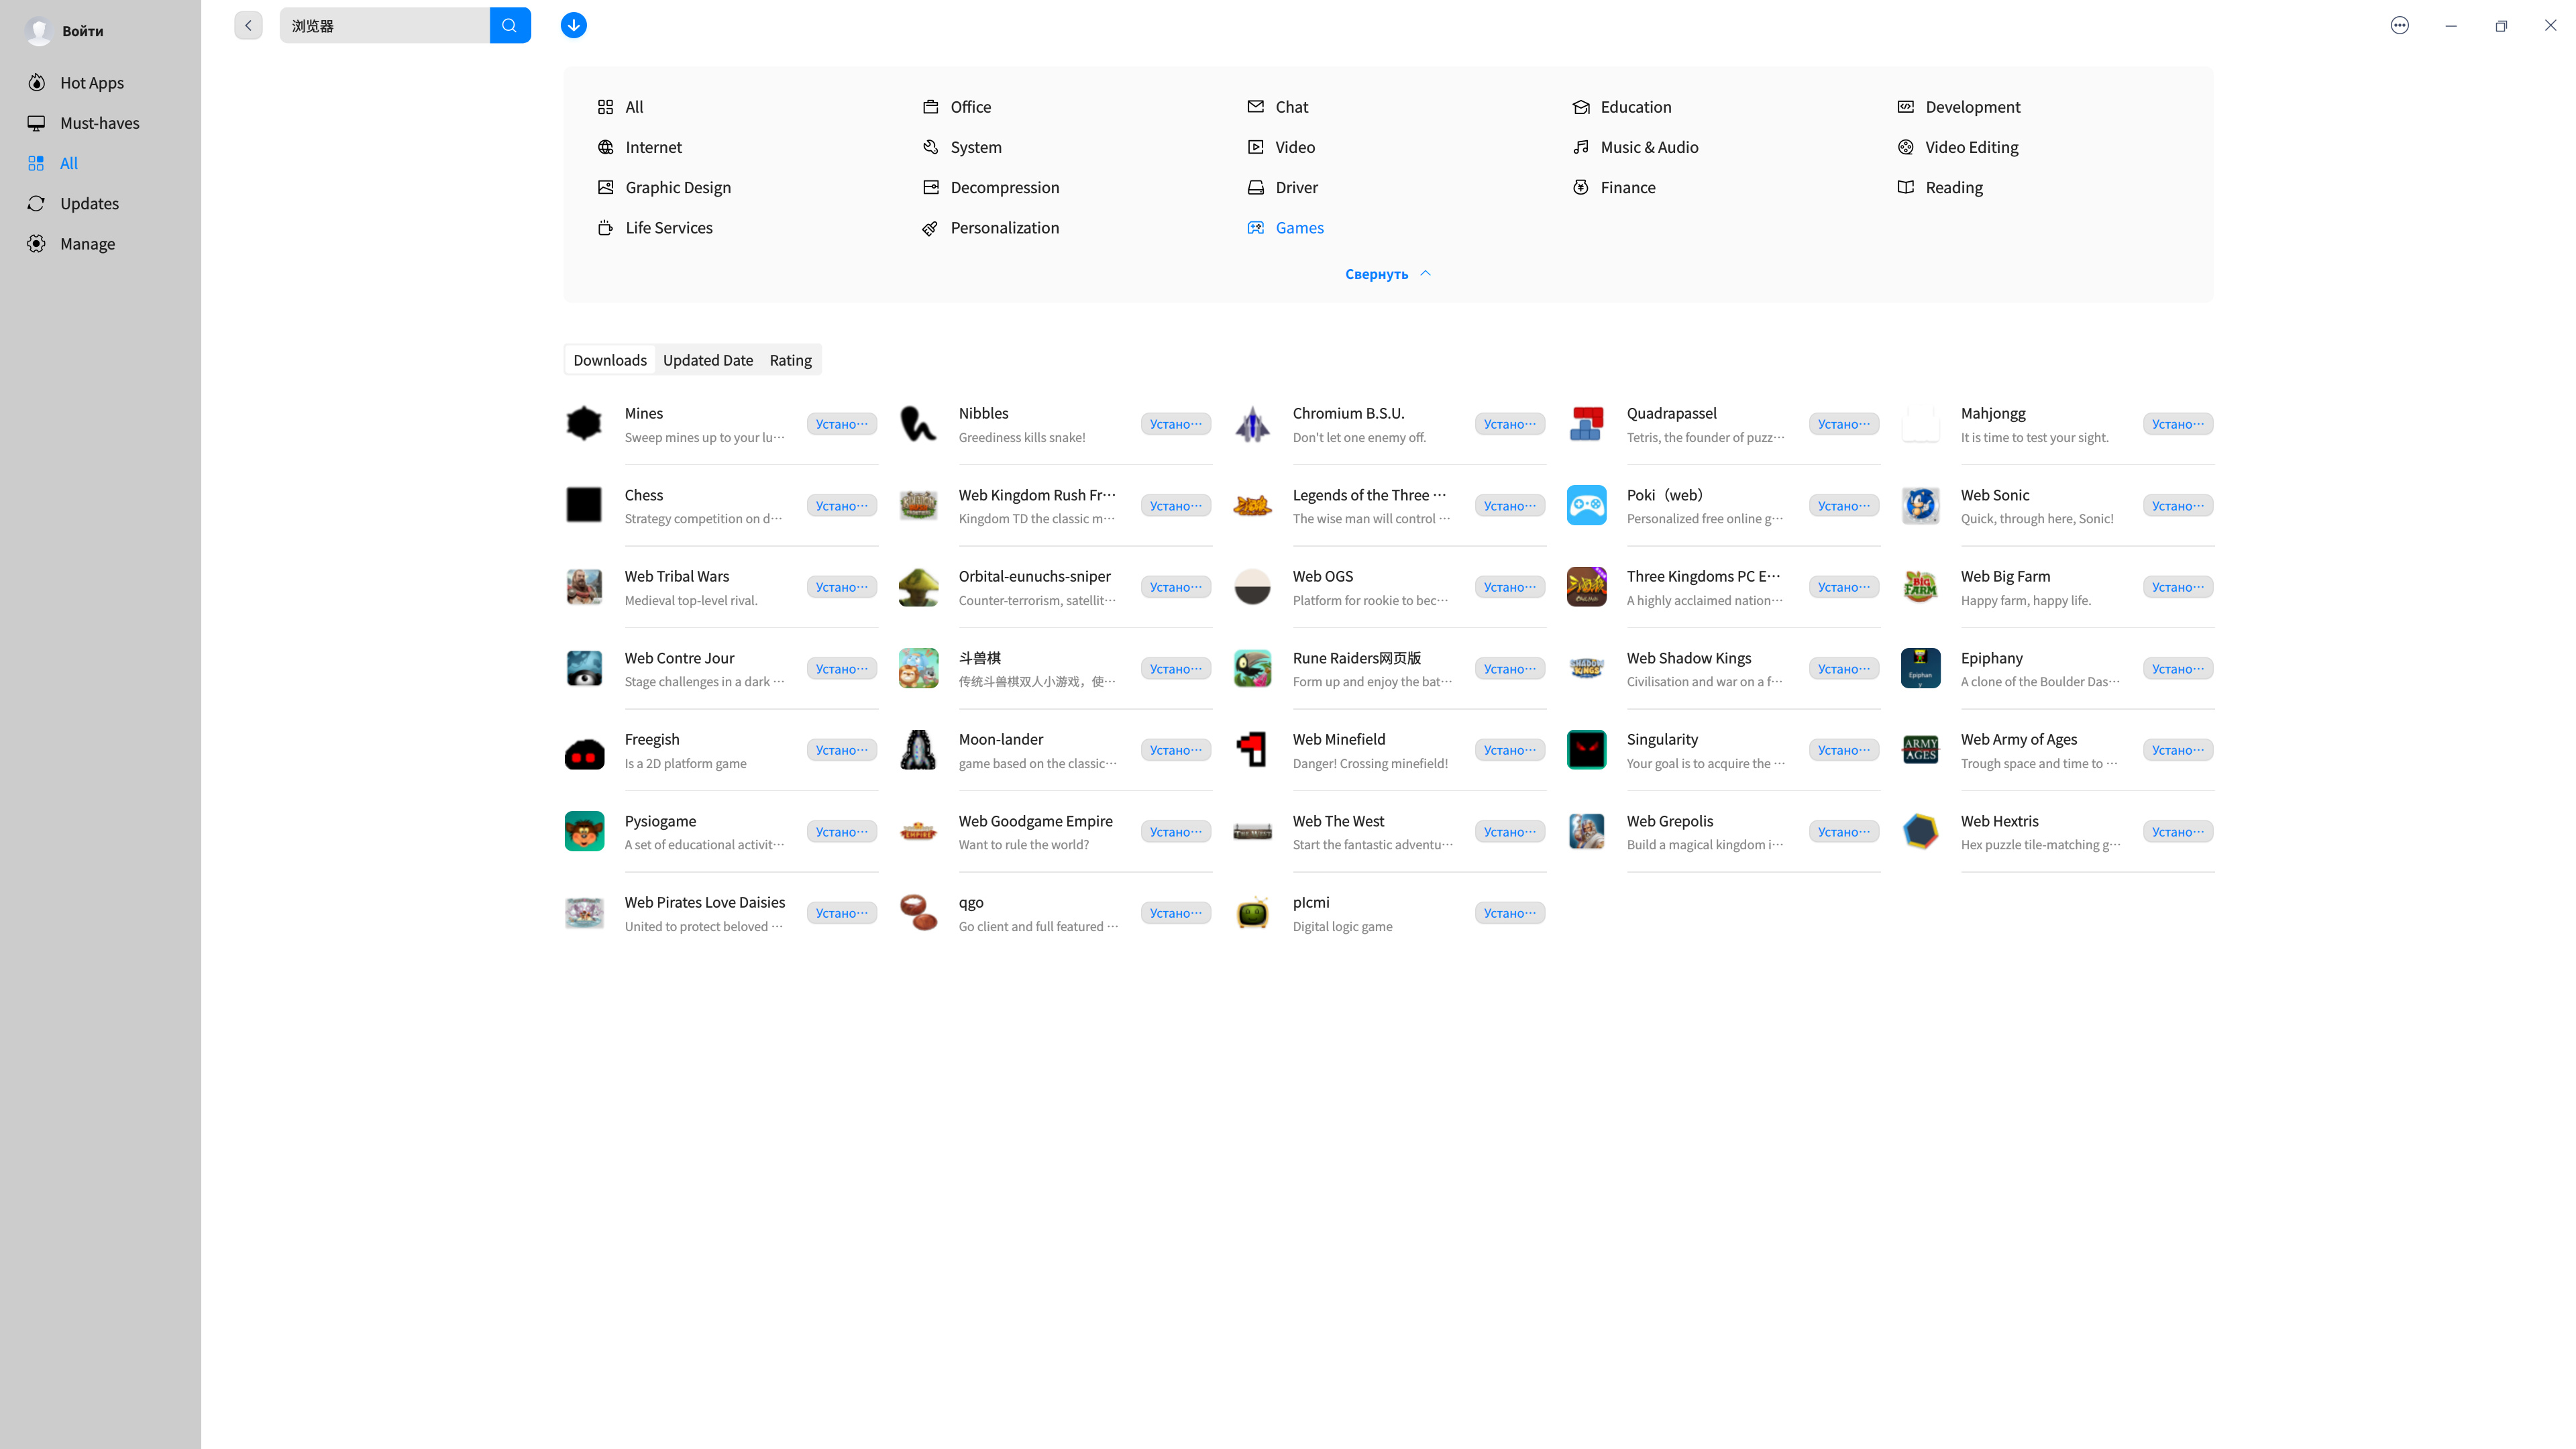Open Hot Apps in the sidebar
The image size is (2576, 1449).
pyautogui.click(x=91, y=83)
